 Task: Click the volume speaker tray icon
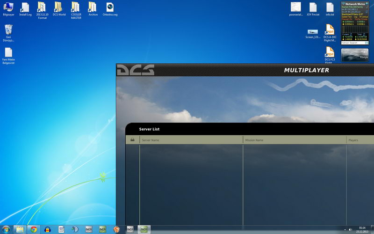tap(351, 230)
